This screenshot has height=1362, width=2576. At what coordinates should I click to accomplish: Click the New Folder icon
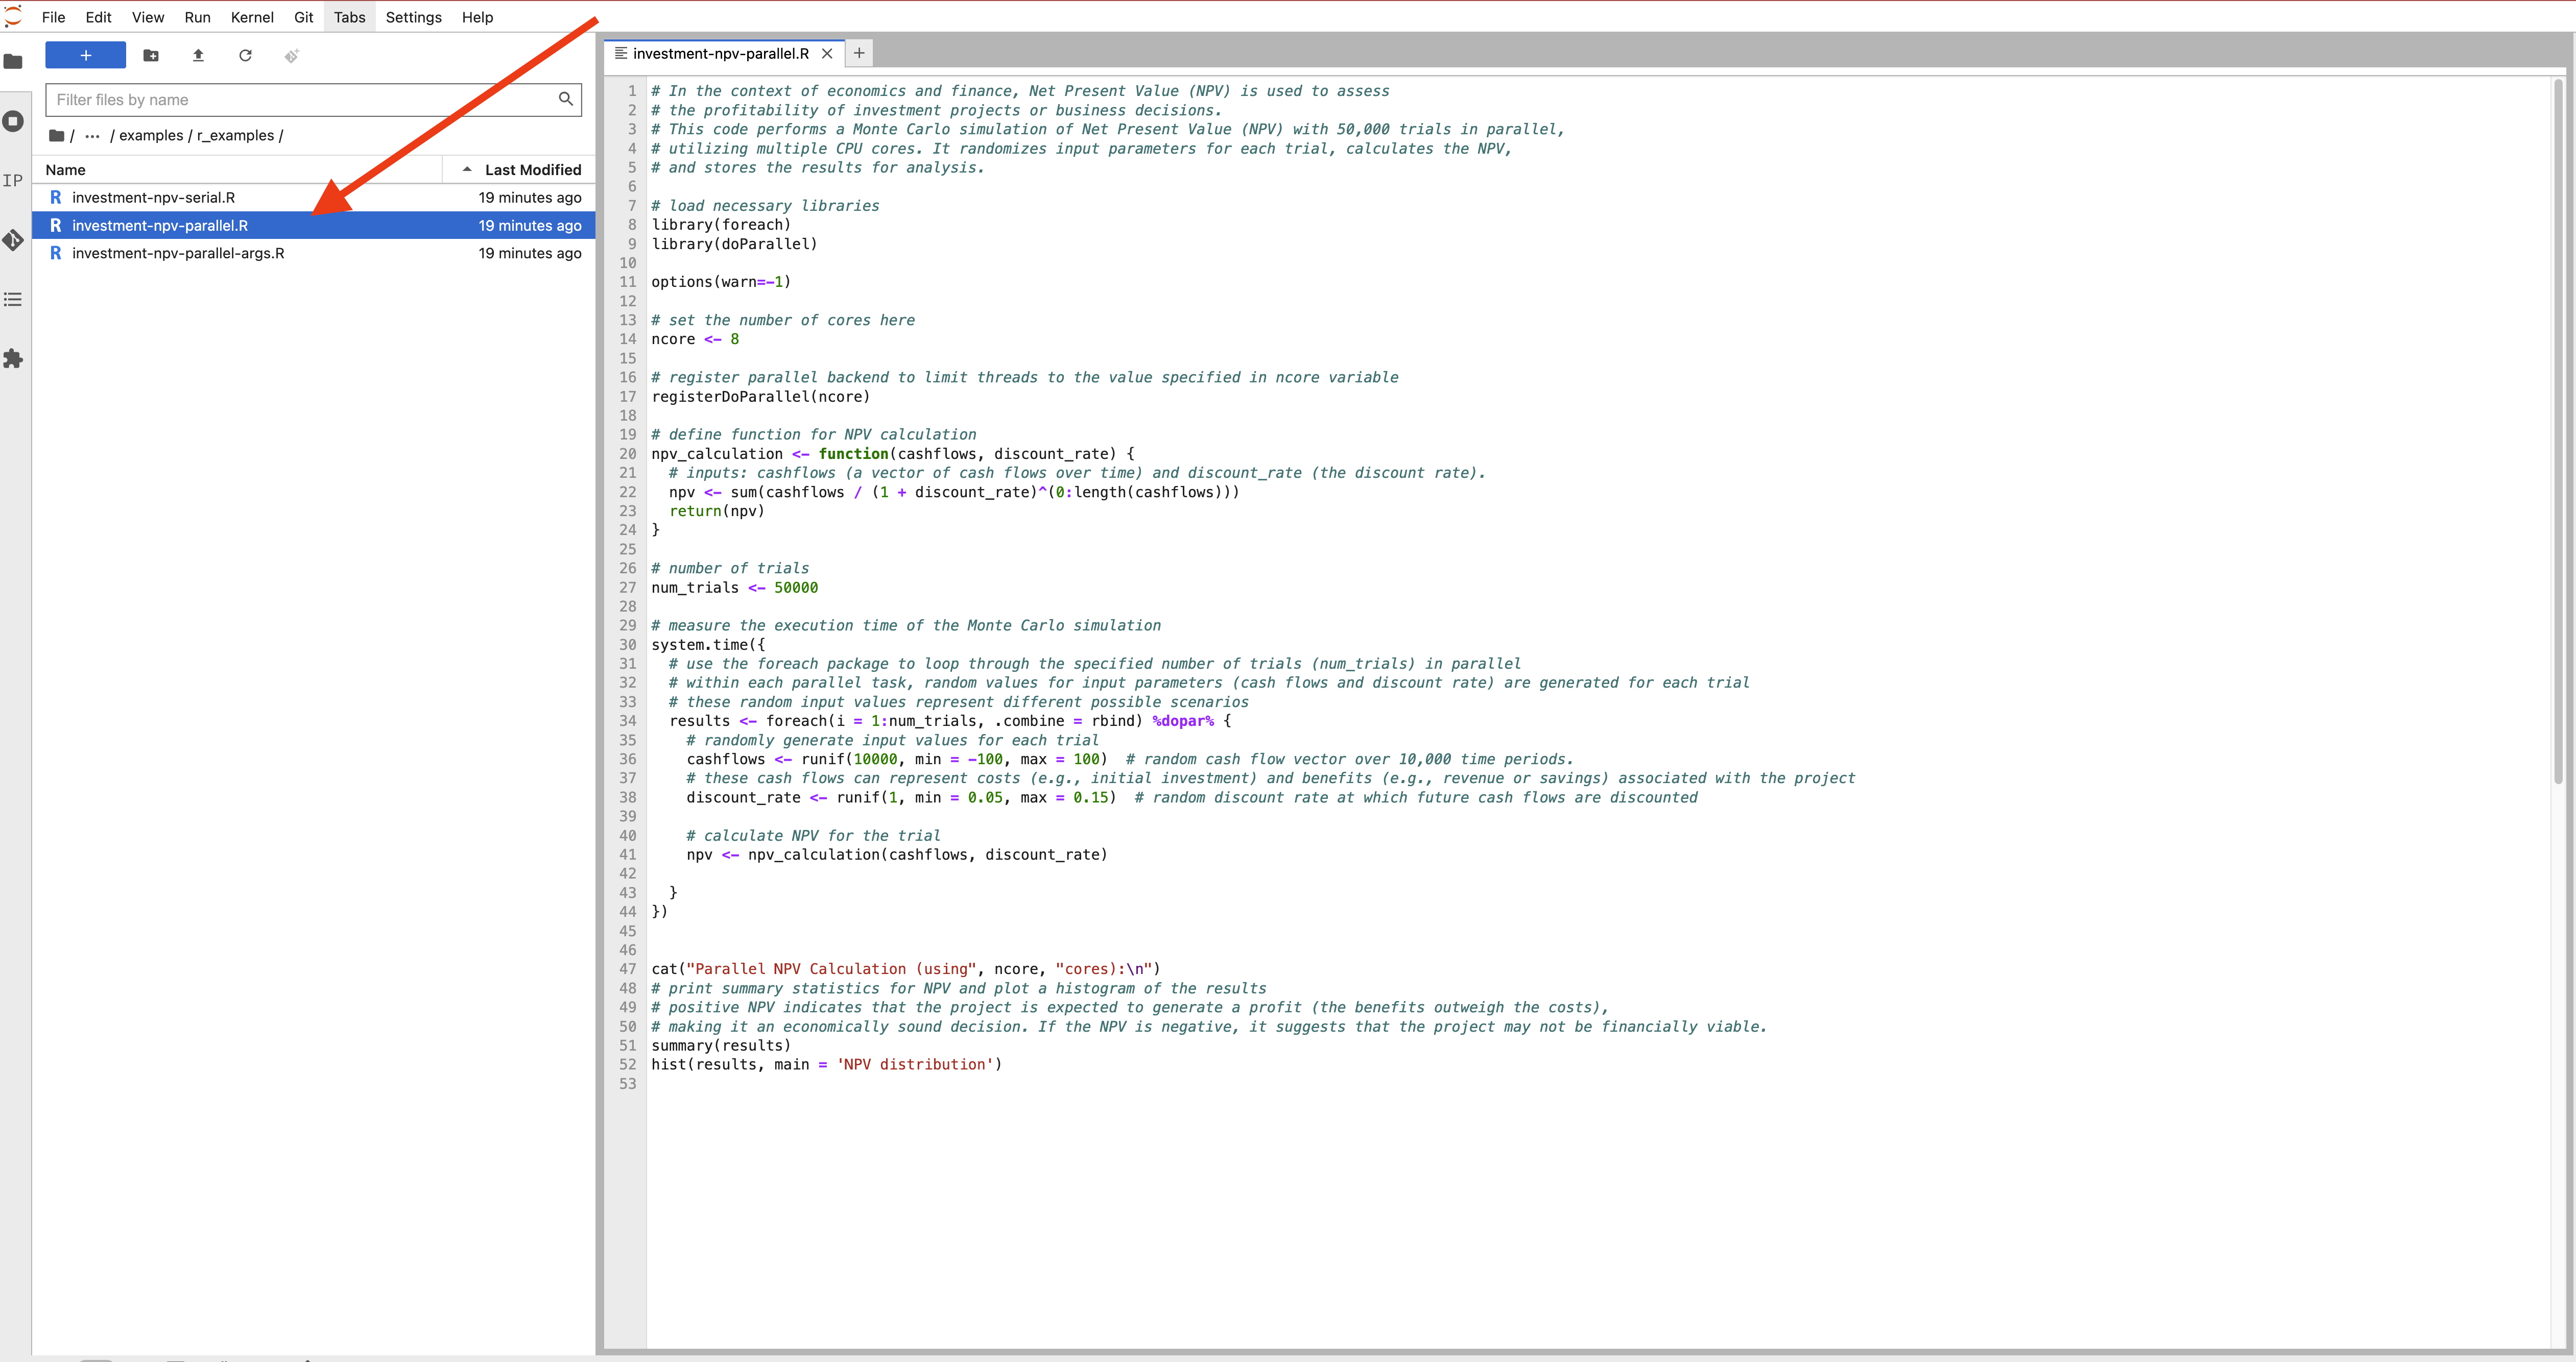point(151,56)
